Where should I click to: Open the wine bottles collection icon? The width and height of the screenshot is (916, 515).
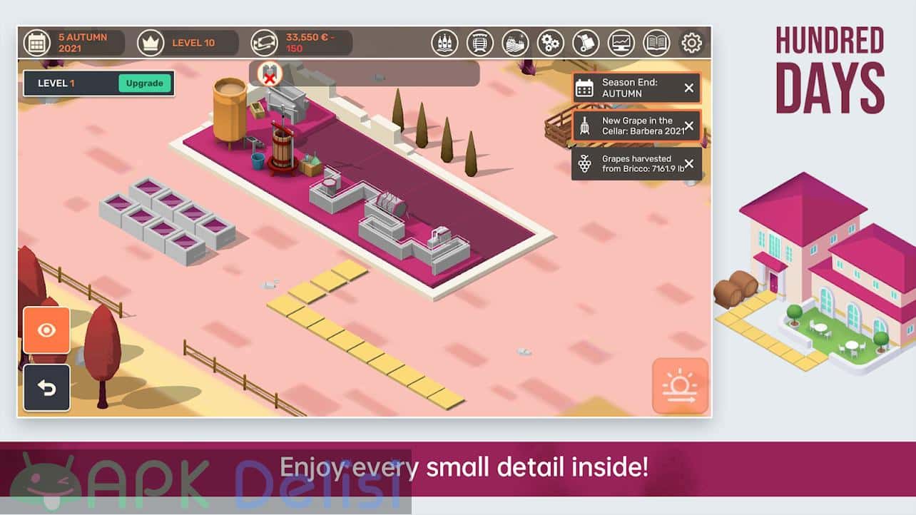[x=444, y=43]
